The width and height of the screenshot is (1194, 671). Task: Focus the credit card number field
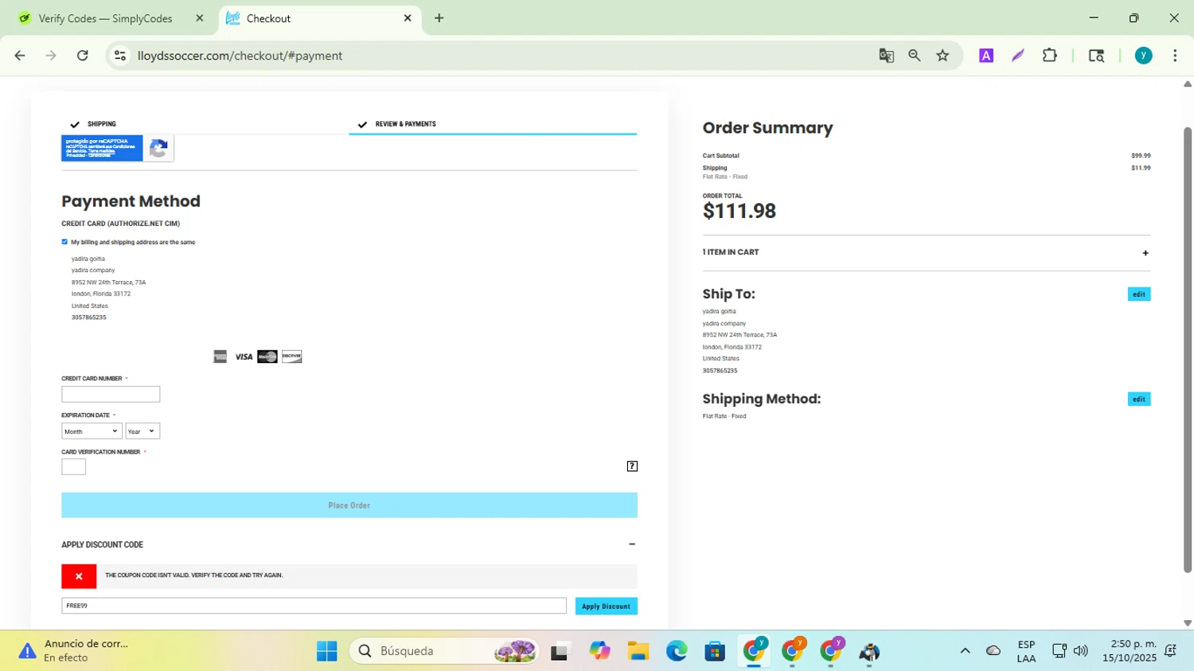(111, 394)
